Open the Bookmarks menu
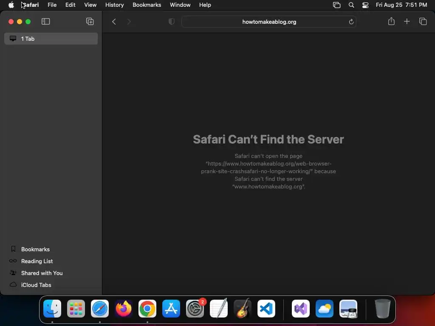 pyautogui.click(x=147, y=5)
